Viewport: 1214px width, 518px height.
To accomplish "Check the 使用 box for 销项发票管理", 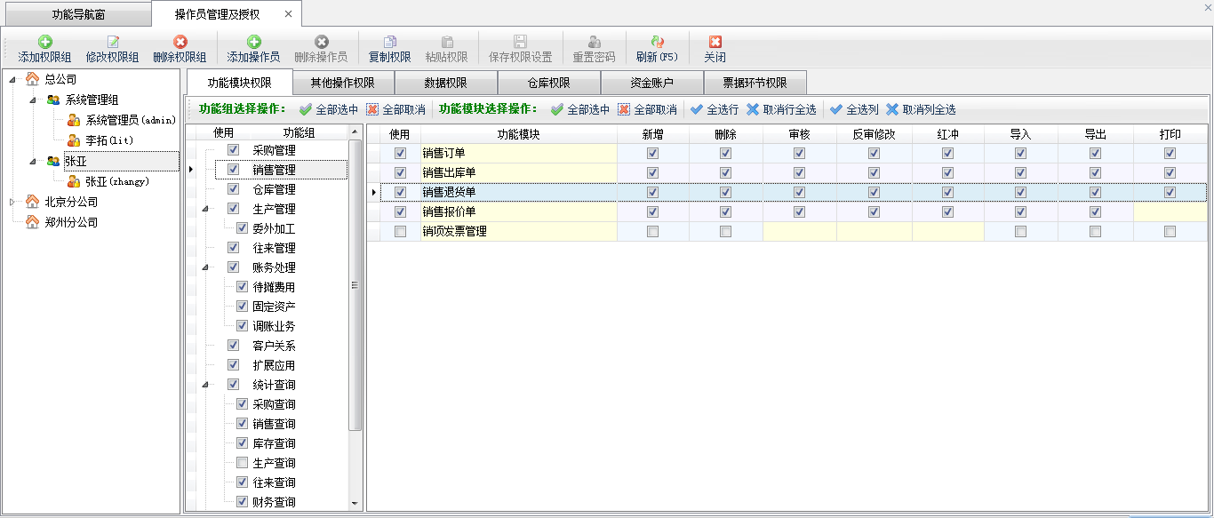I will (400, 232).
